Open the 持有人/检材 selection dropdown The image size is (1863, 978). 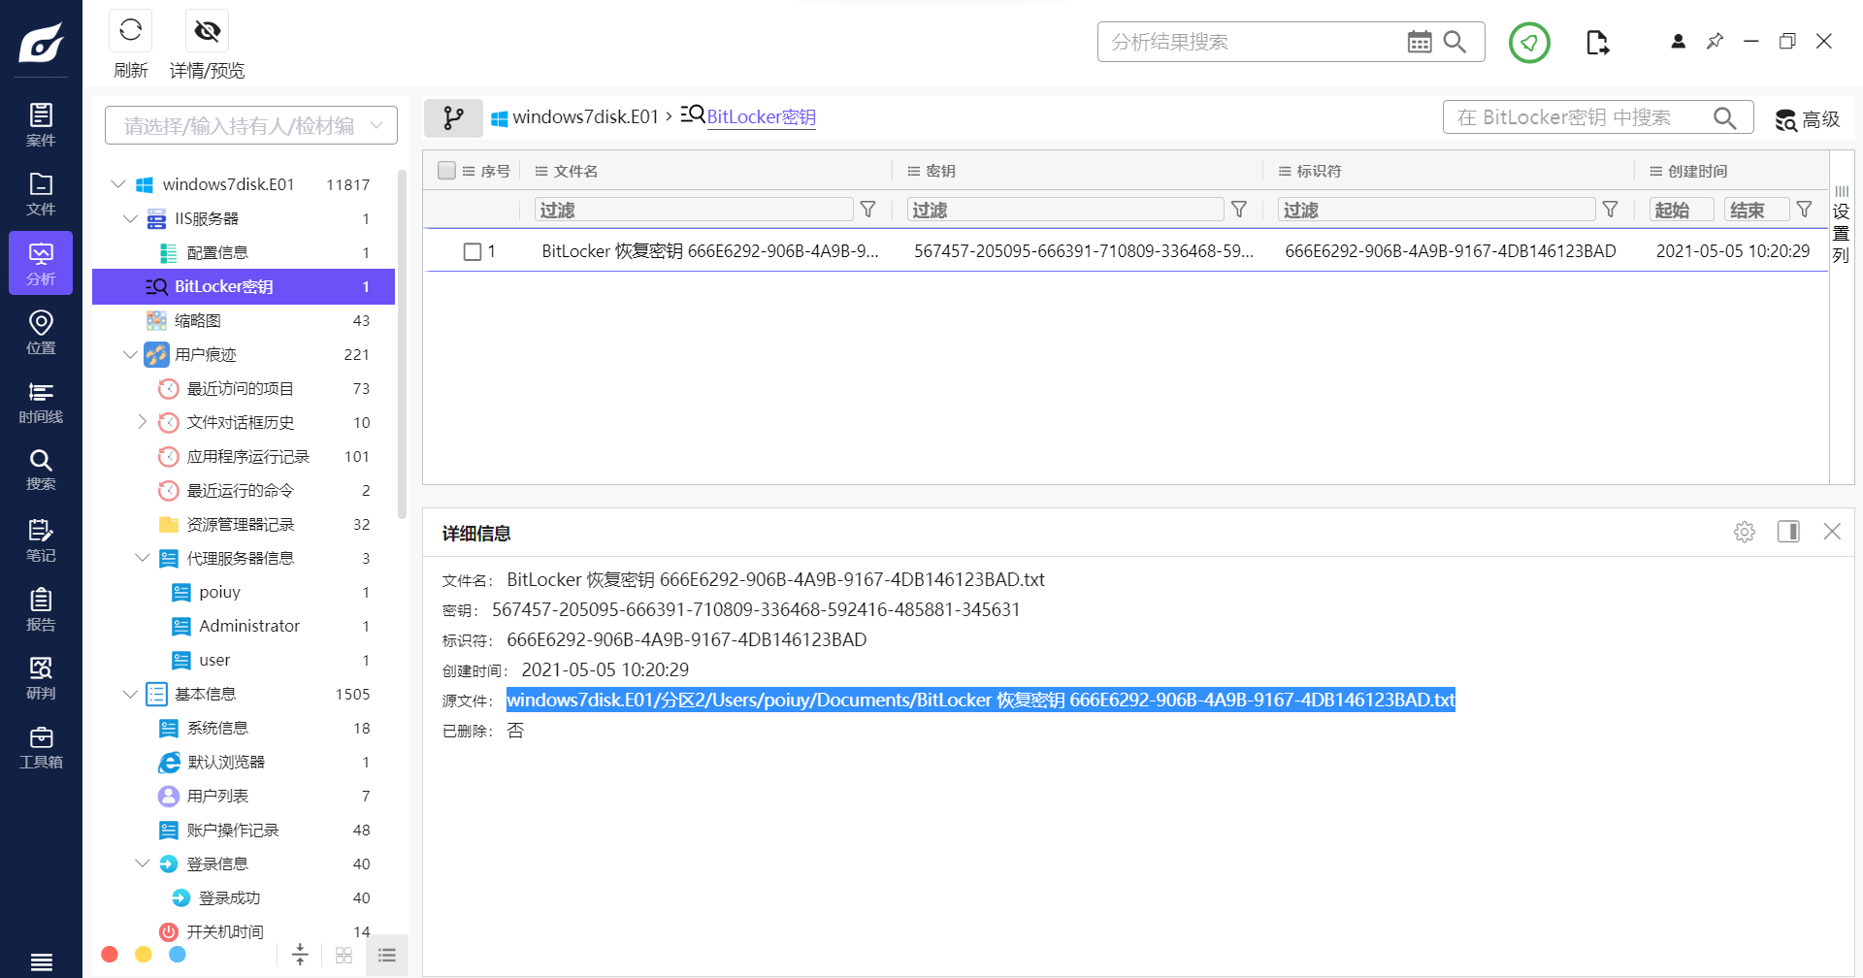click(251, 125)
